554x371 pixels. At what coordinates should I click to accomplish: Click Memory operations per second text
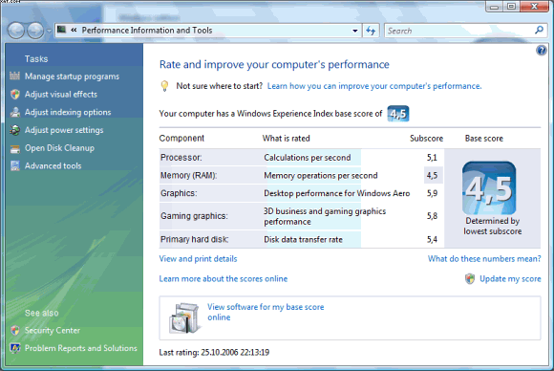pyautogui.click(x=320, y=176)
